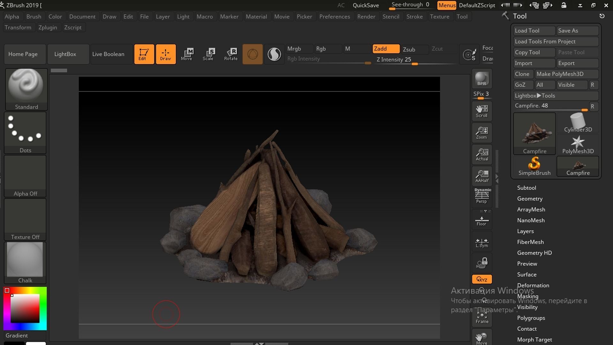Open LightBox browser
613x345 pixels.
tap(68, 54)
